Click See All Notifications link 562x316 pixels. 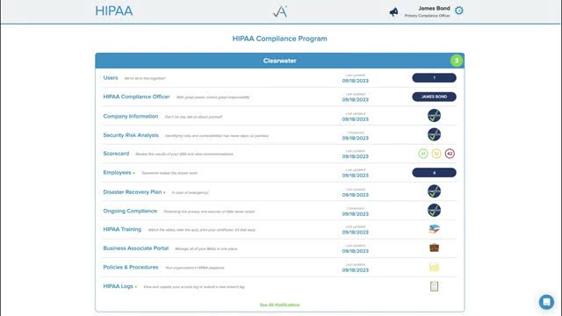(279, 305)
